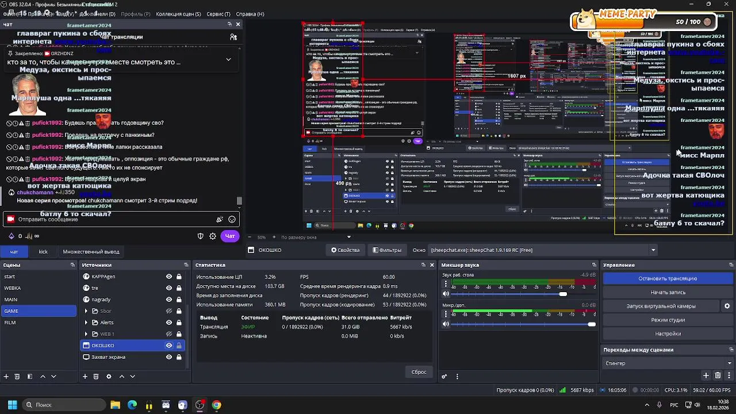Click the Звук раб. стола volume slider handle

coord(563,294)
